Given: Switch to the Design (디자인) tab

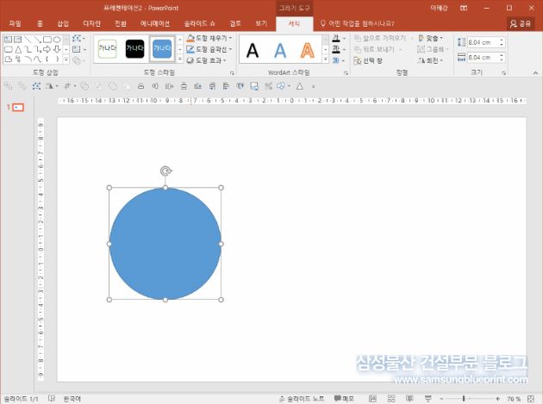Looking at the screenshot, I should (91, 23).
